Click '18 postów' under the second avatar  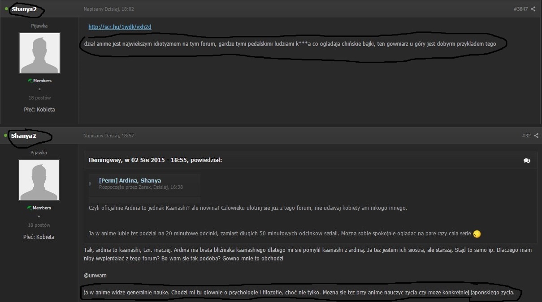[39, 225]
